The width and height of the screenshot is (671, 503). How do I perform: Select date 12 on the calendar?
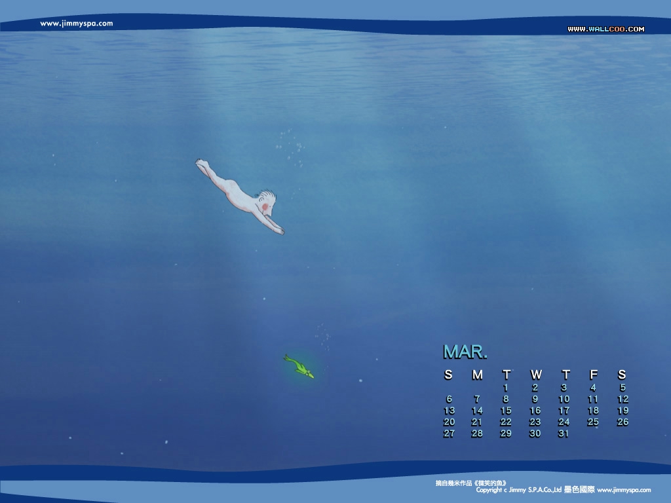[623, 399]
